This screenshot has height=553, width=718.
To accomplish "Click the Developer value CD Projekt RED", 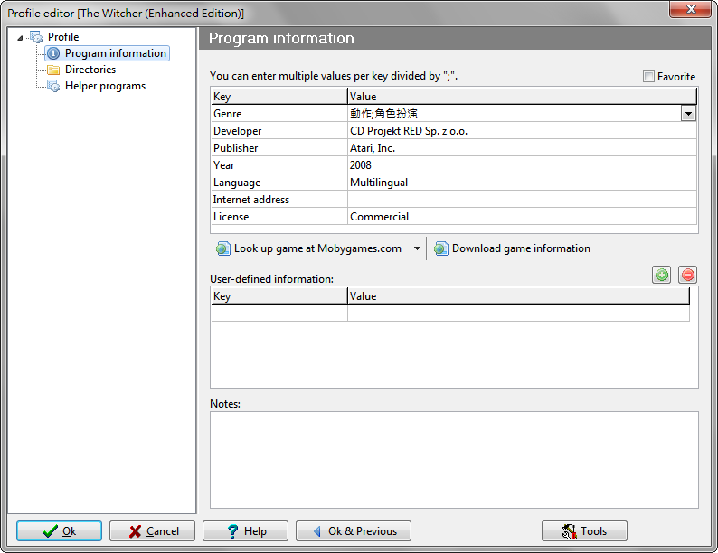I will [522, 131].
